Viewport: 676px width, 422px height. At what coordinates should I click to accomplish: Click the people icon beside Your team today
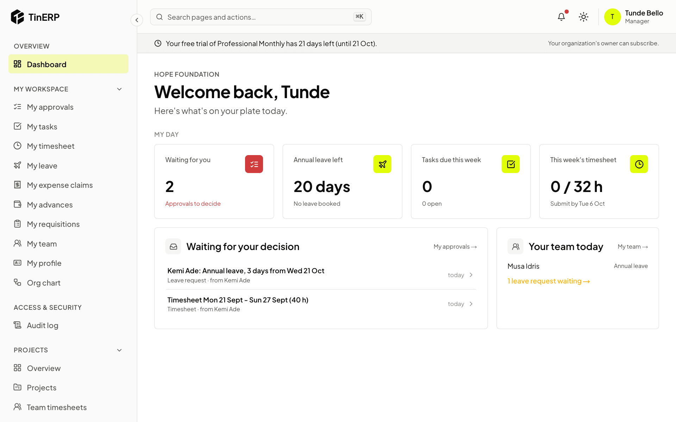click(x=515, y=247)
